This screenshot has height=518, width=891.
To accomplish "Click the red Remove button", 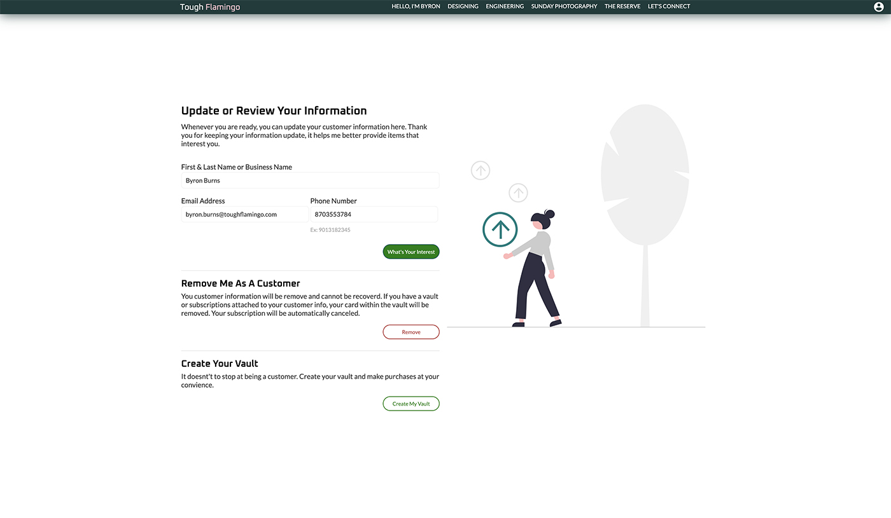I will 411,332.
